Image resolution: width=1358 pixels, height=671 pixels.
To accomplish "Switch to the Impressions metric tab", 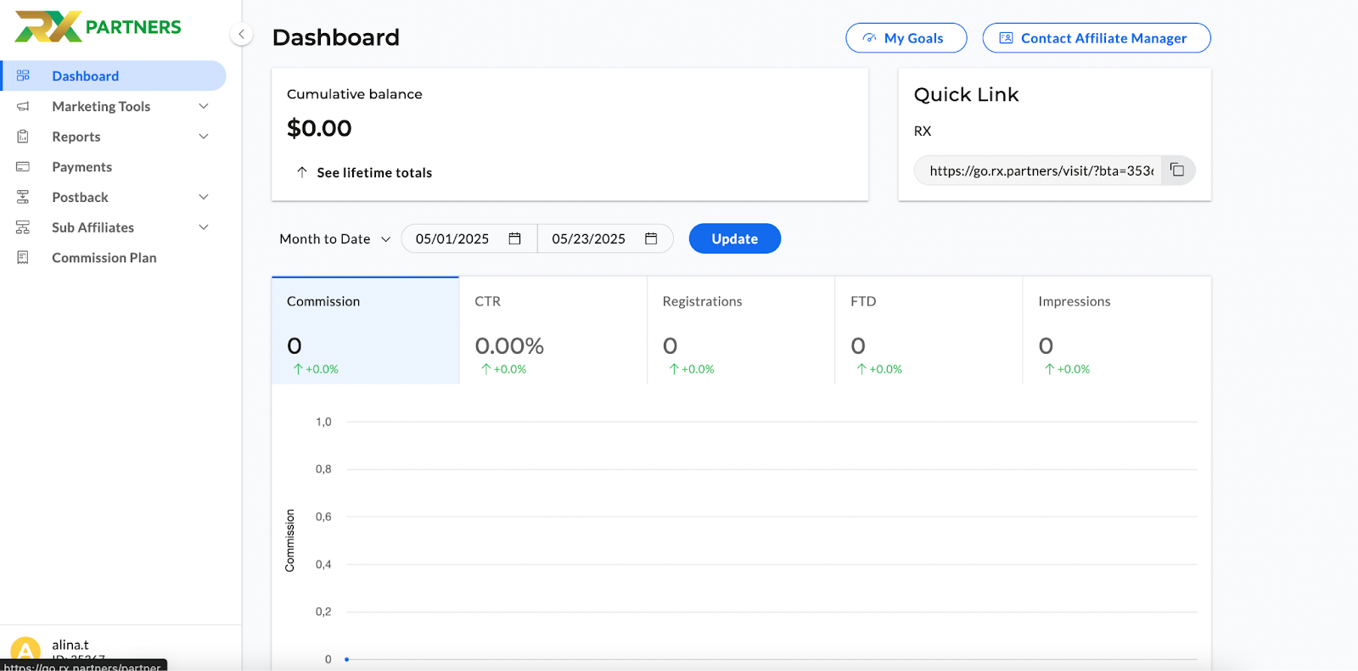I will coord(1116,331).
